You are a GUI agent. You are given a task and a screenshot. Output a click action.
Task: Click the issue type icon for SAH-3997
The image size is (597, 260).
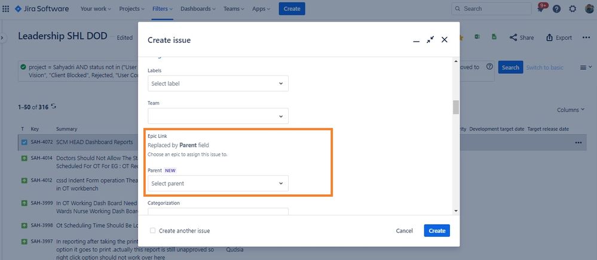pos(24,242)
